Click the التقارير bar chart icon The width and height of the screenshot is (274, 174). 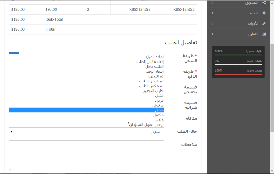pyautogui.click(x=264, y=34)
